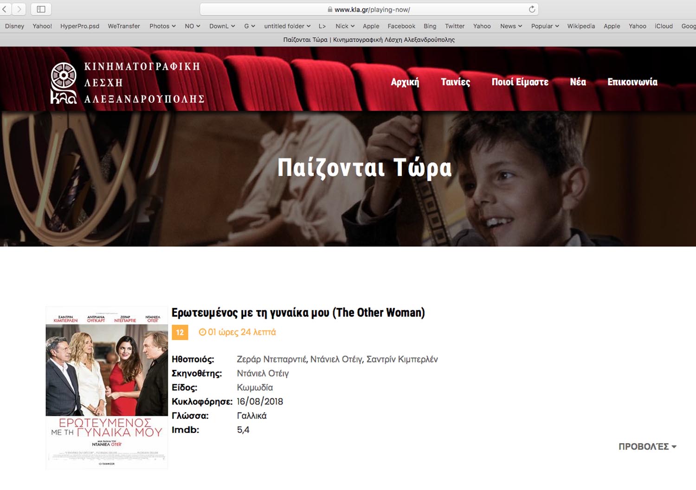Open the News bookmarks folder dropdown

click(x=511, y=26)
